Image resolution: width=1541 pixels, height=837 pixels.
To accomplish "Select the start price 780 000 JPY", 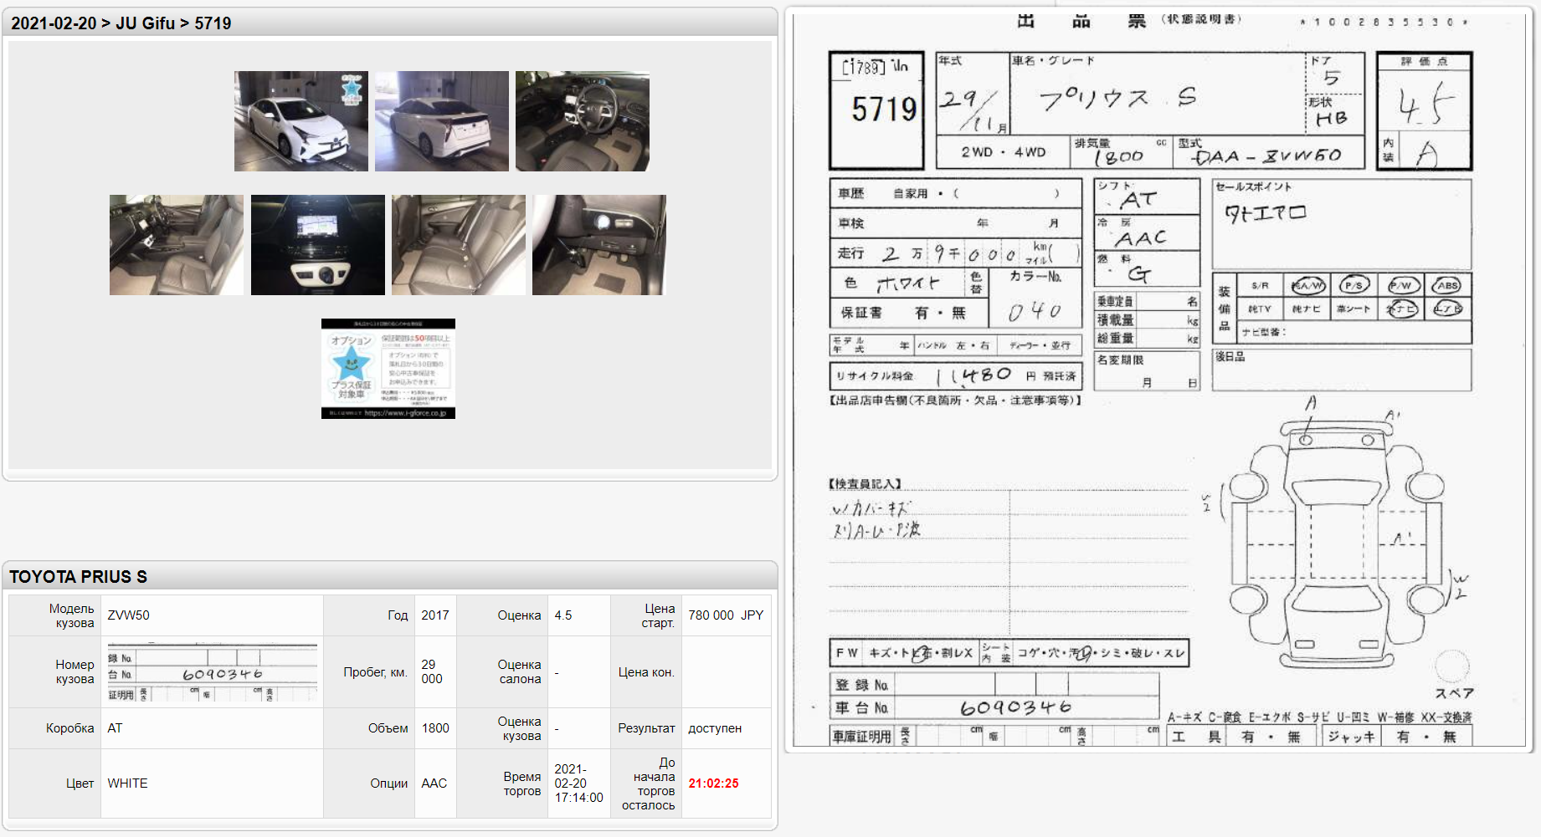I will click(726, 615).
